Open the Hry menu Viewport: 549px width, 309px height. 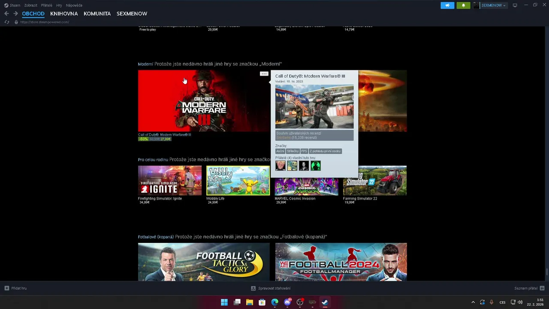coord(59,5)
